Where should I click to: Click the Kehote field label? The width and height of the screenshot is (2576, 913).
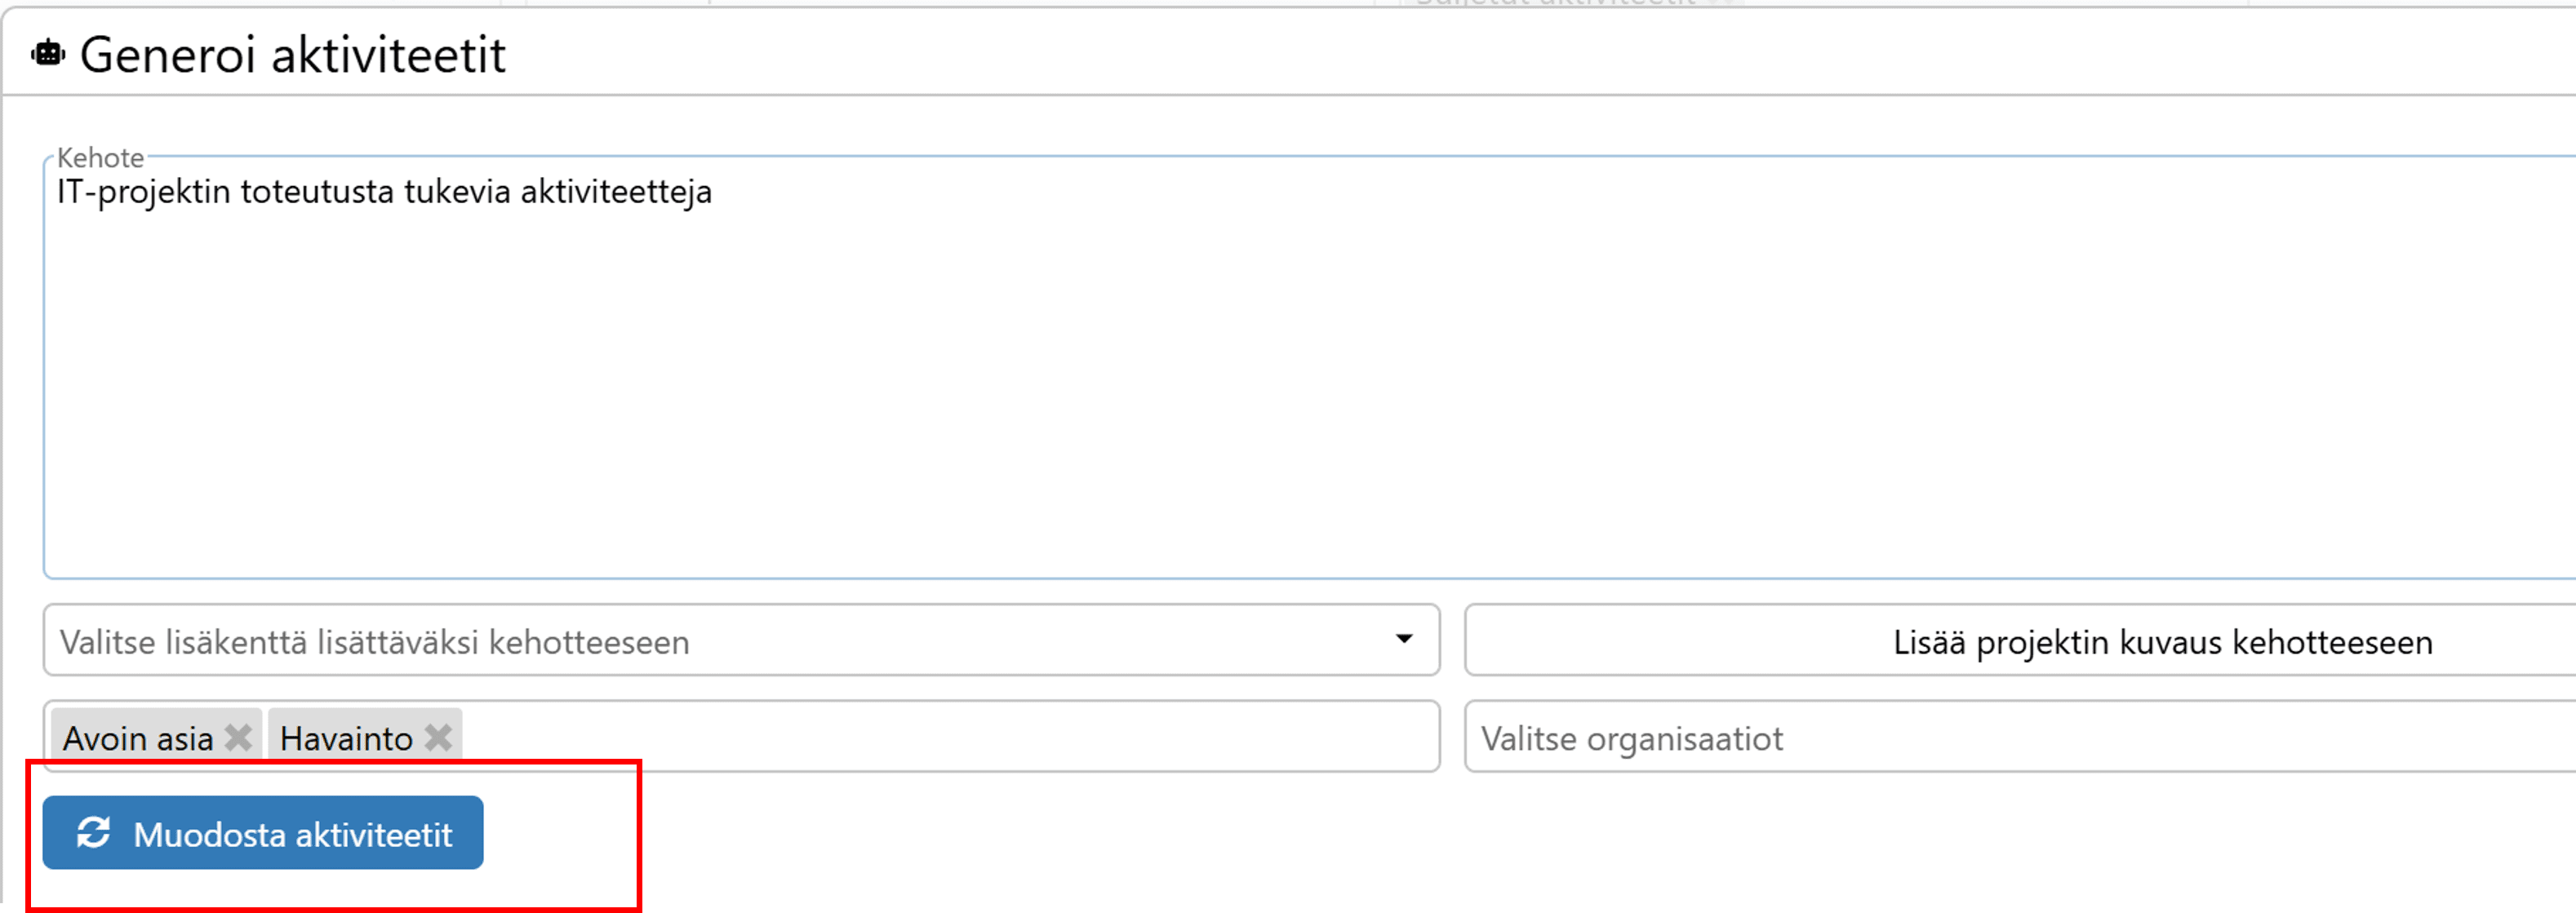[100, 158]
